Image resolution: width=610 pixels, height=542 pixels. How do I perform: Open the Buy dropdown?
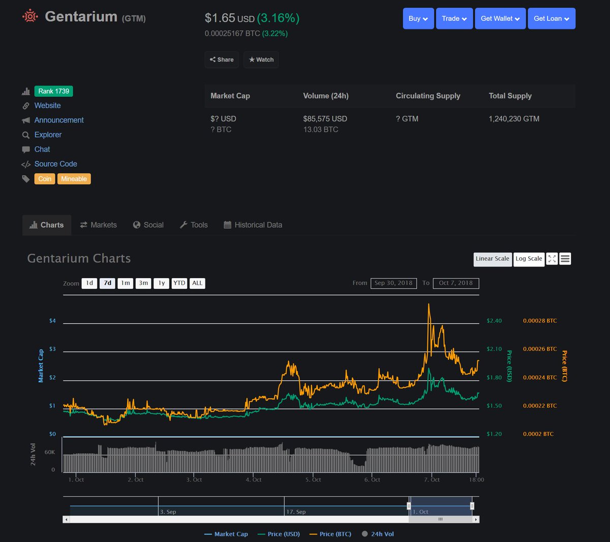418,18
